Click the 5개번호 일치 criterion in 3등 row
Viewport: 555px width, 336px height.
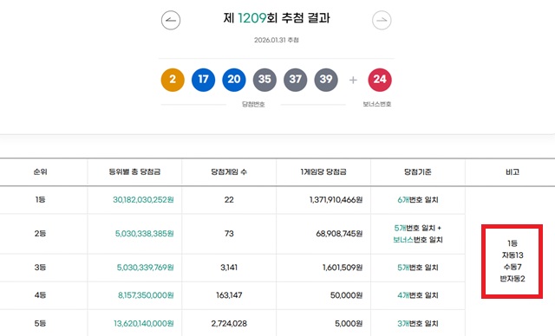click(418, 268)
